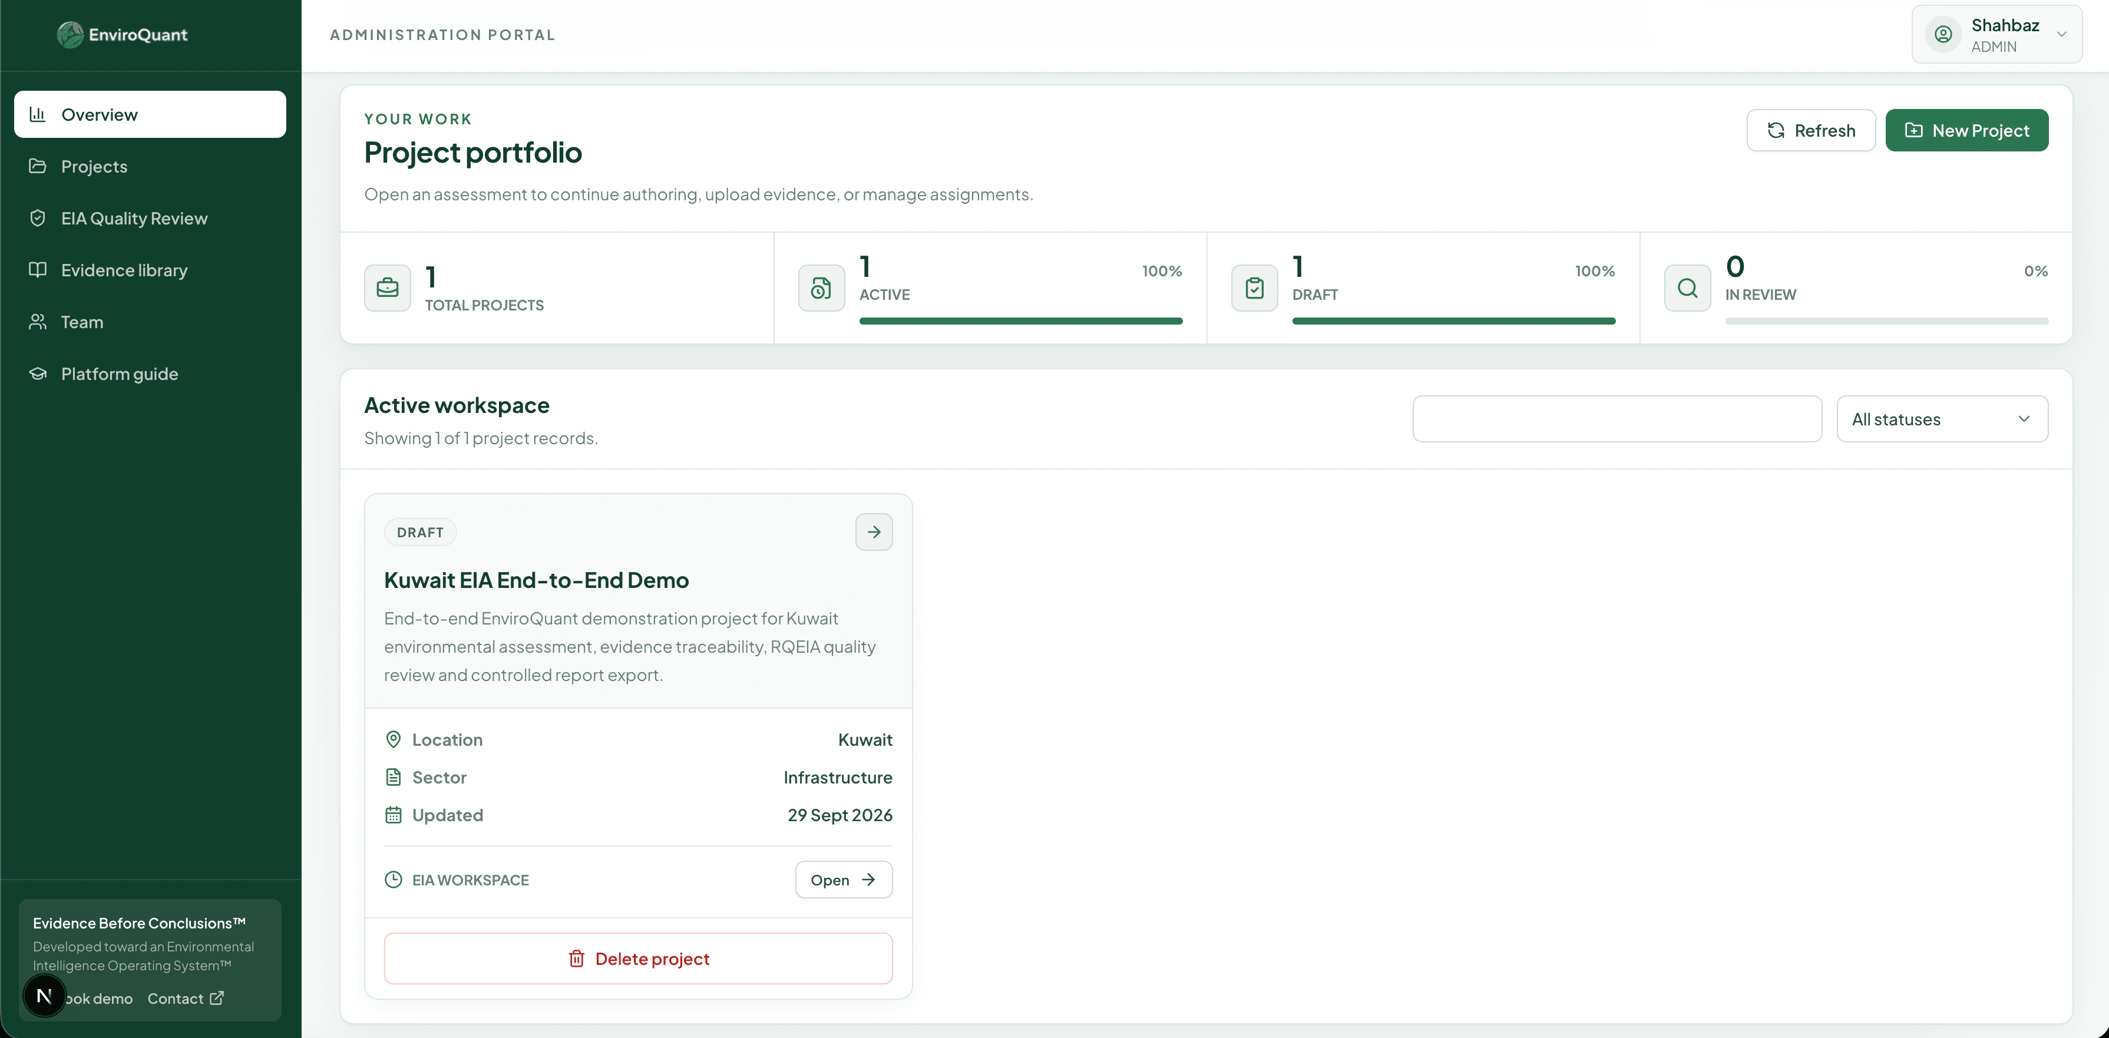Image resolution: width=2109 pixels, height=1038 pixels.
Task: Click the Evidence library book icon
Action: pos(38,269)
